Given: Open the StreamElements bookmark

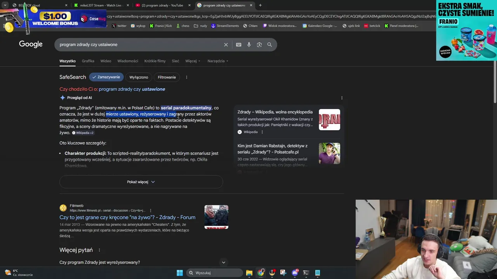Looking at the screenshot, I should point(225,26).
